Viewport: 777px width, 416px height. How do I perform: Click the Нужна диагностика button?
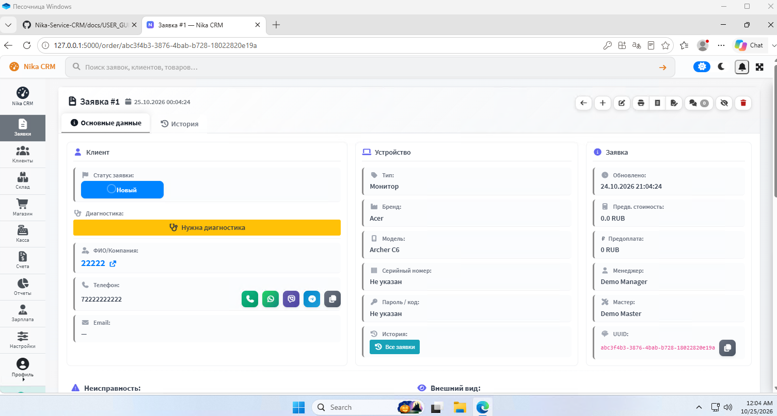click(x=207, y=227)
